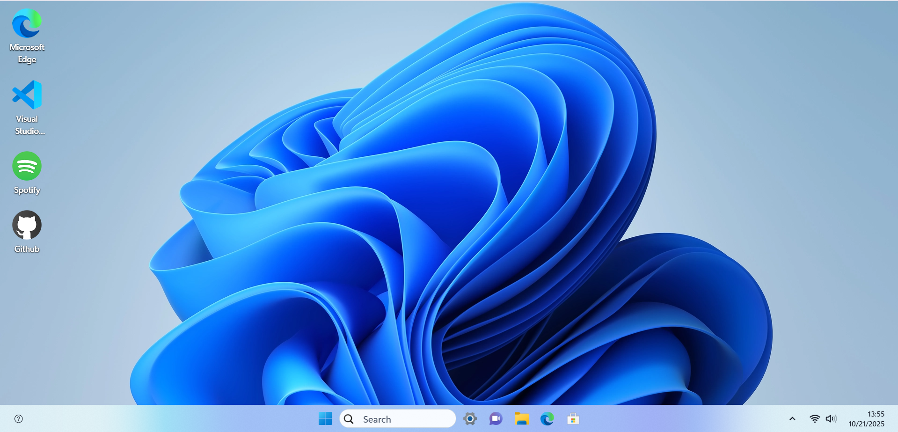Image resolution: width=898 pixels, height=432 pixels.
Task: Open Spotify from the desktop
Action: [27, 166]
